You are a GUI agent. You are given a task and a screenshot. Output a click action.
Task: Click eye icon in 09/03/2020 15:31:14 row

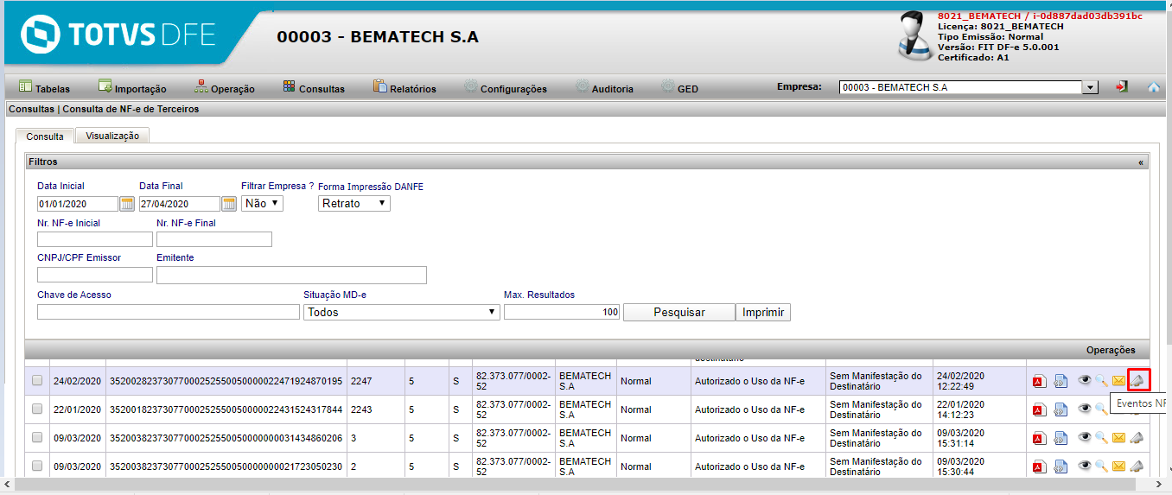(1085, 437)
